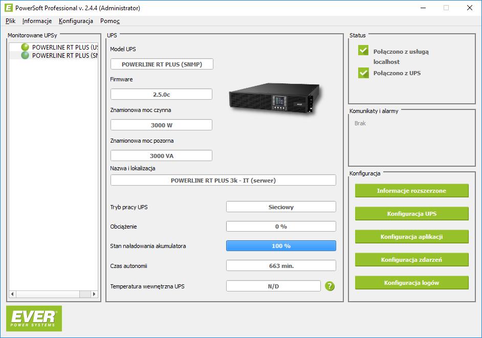Click the PowerSoft app icon in title bar

9,8
